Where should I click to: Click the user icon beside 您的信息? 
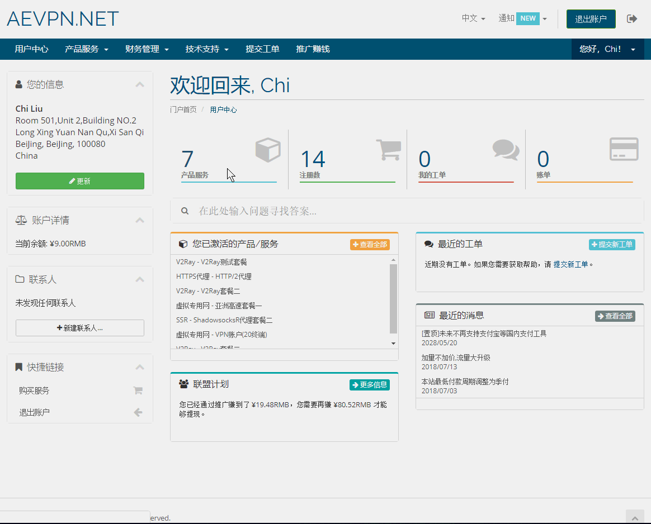18,84
